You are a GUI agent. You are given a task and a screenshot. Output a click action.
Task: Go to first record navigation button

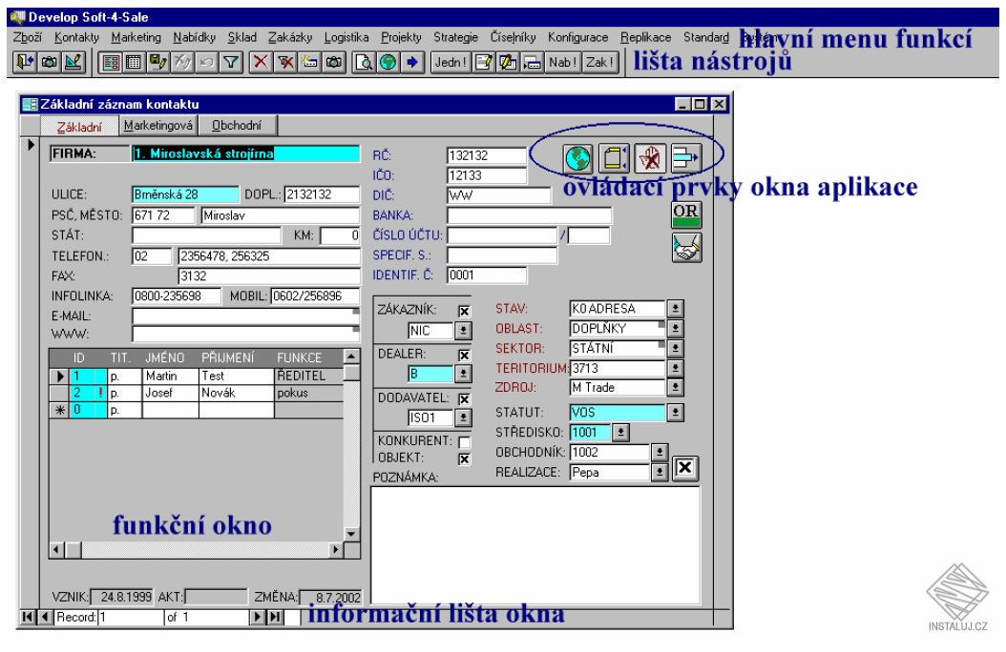point(28,617)
